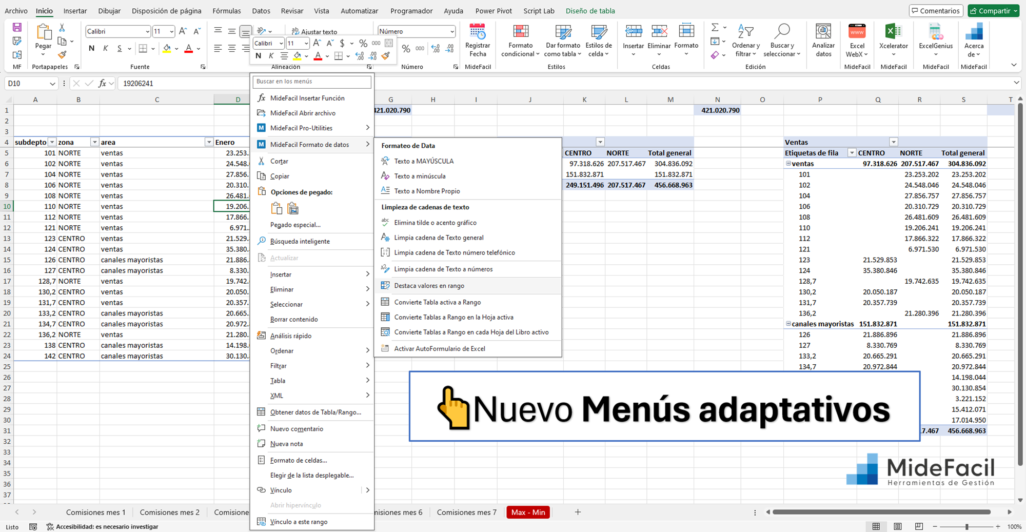Click the Registrar Fecha calendar icon
The height and width of the screenshot is (532, 1026).
click(478, 32)
